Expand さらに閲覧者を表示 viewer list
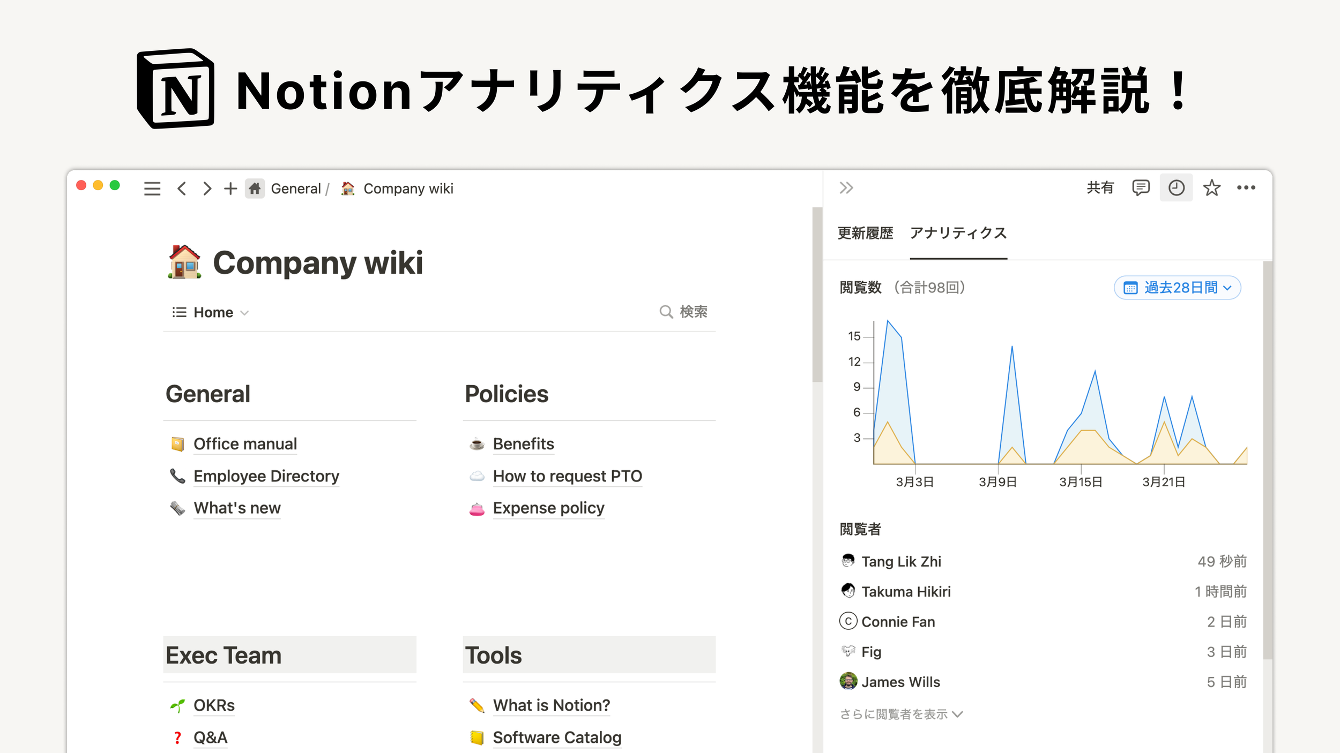 (901, 714)
